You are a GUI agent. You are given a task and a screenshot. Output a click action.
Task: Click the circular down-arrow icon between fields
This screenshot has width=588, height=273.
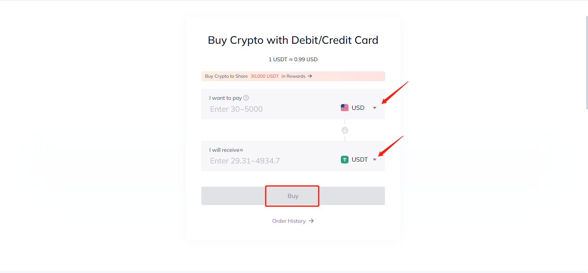(345, 130)
